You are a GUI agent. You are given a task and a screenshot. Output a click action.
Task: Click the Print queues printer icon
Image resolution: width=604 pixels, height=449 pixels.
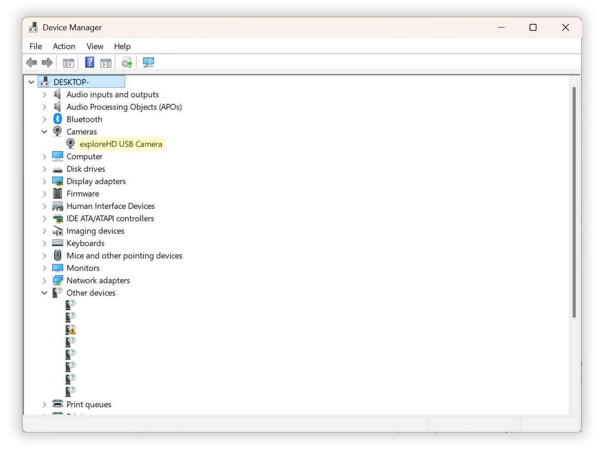[x=58, y=404]
